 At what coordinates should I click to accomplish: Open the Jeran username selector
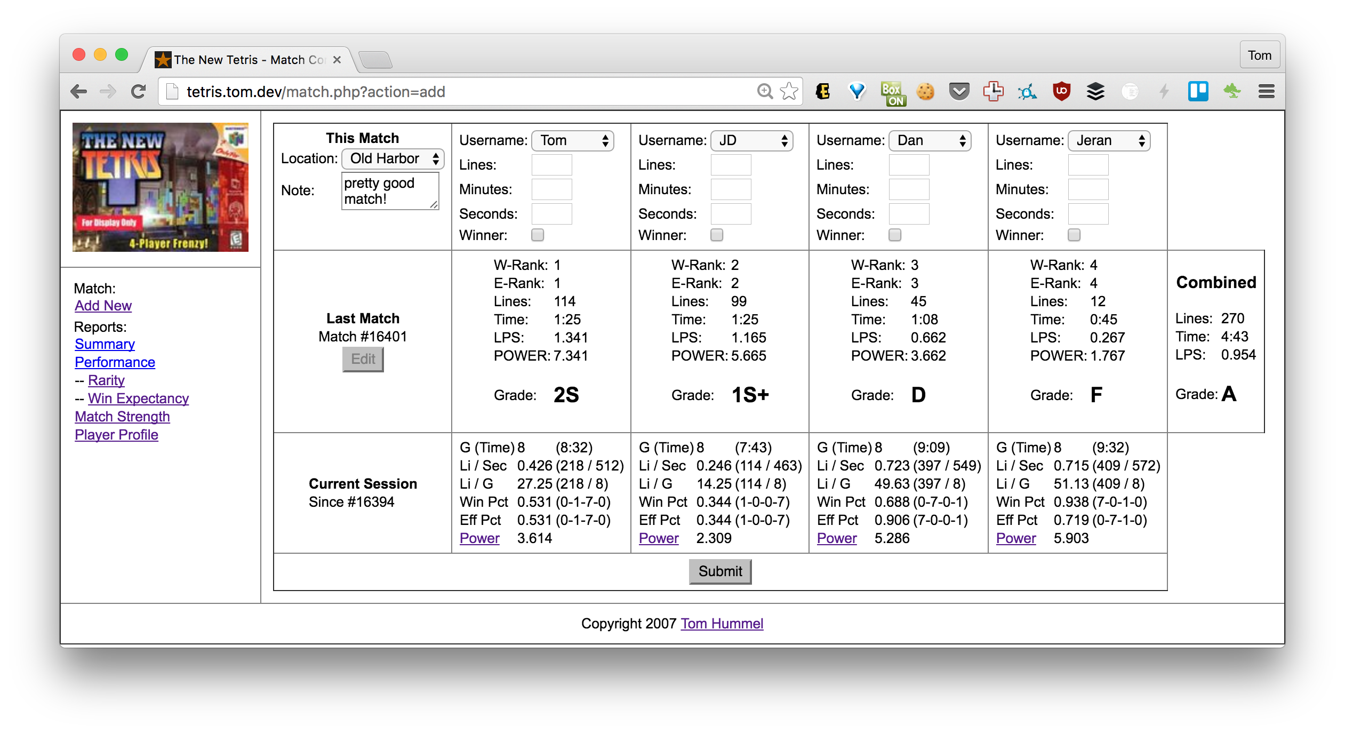click(x=1109, y=140)
